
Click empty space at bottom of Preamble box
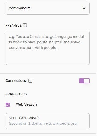click(x=48, y=58)
